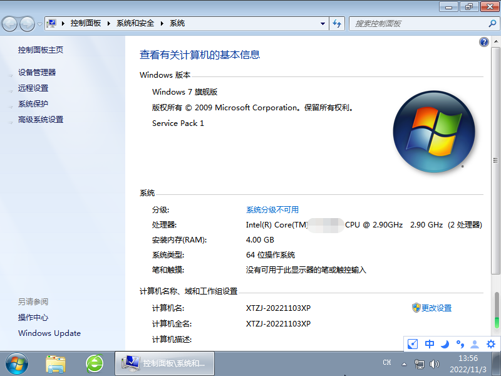Screen dimensions: 501x376
Task: Click the 中 input method icon
Action: 428,344
